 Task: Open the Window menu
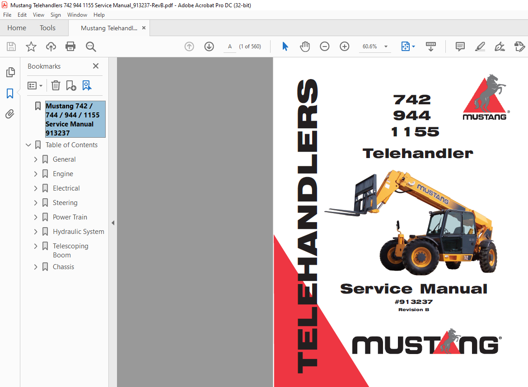(77, 15)
